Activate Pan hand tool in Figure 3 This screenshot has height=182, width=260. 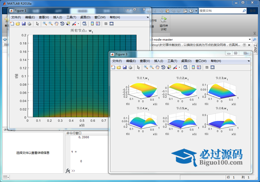[157, 67]
